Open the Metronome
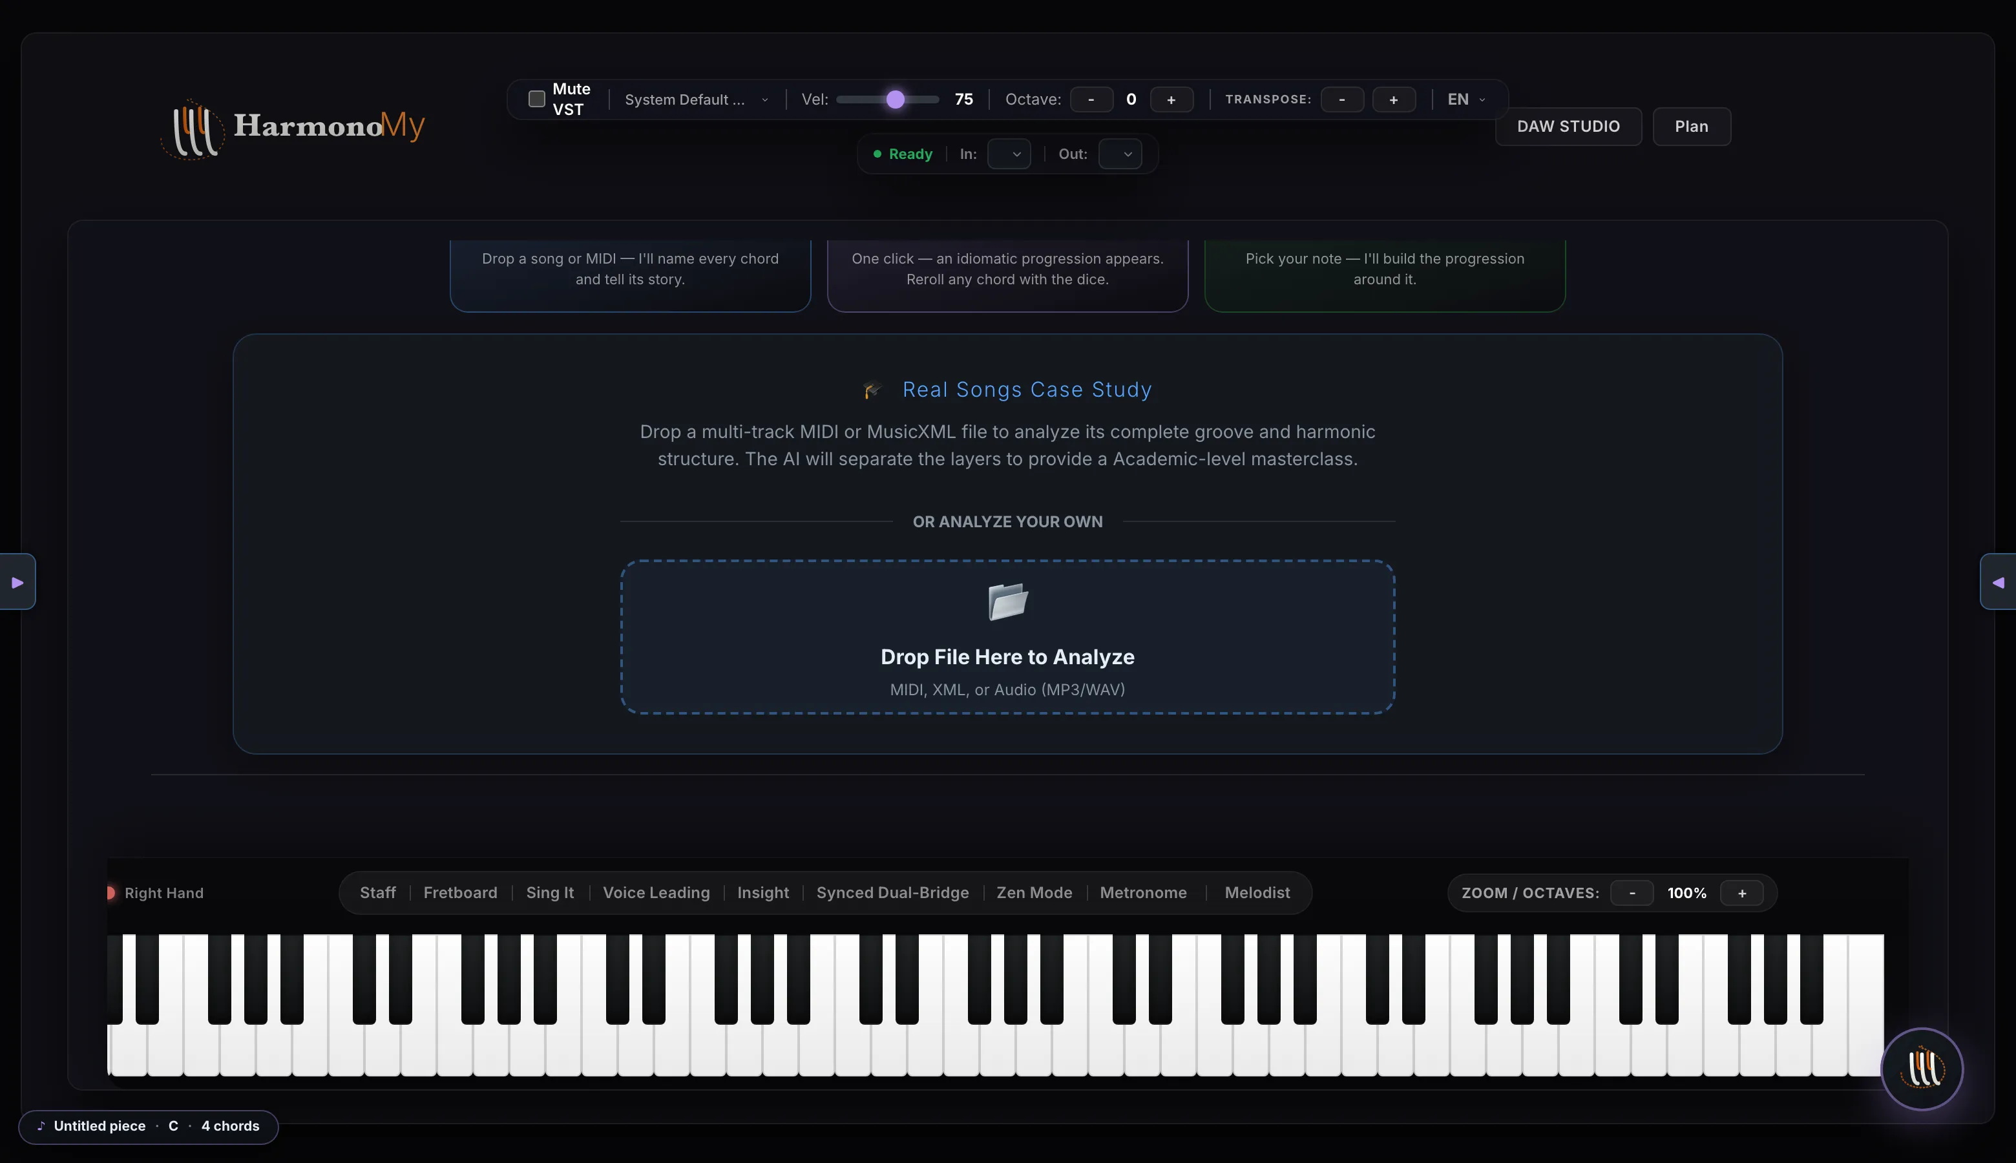Viewport: 2016px width, 1163px height. click(1143, 893)
